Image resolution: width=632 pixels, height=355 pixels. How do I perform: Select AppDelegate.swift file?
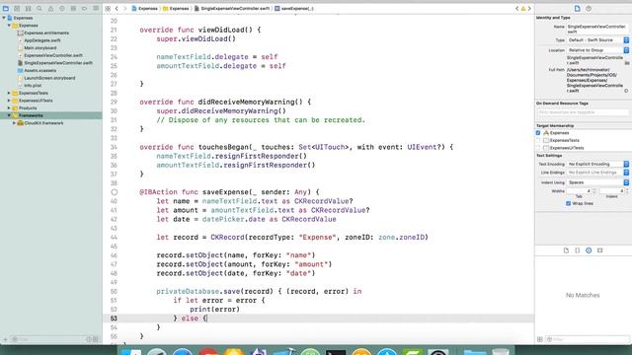(42, 40)
